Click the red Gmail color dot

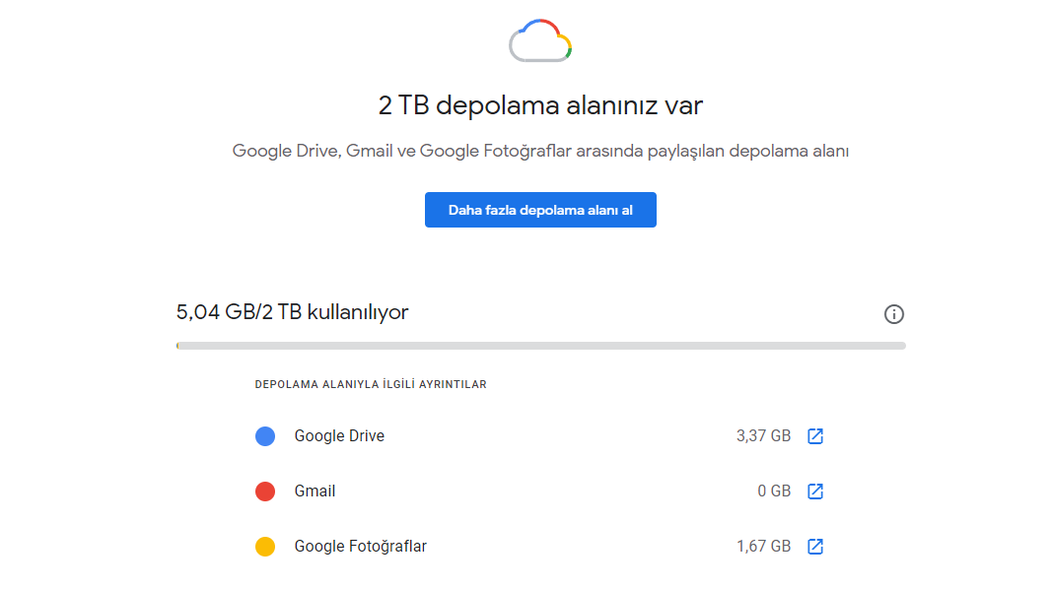coord(265,492)
